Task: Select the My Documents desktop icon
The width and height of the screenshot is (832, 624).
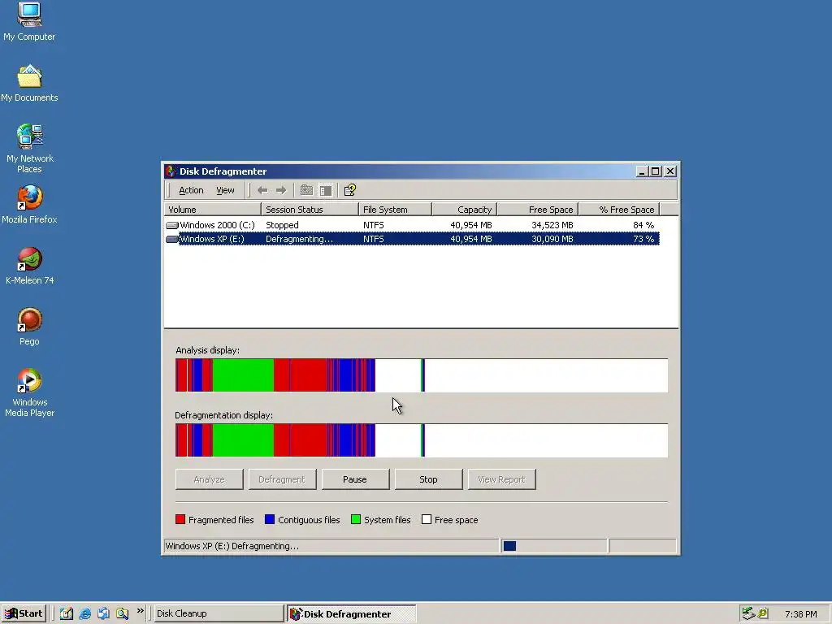Action: pyautogui.click(x=29, y=84)
